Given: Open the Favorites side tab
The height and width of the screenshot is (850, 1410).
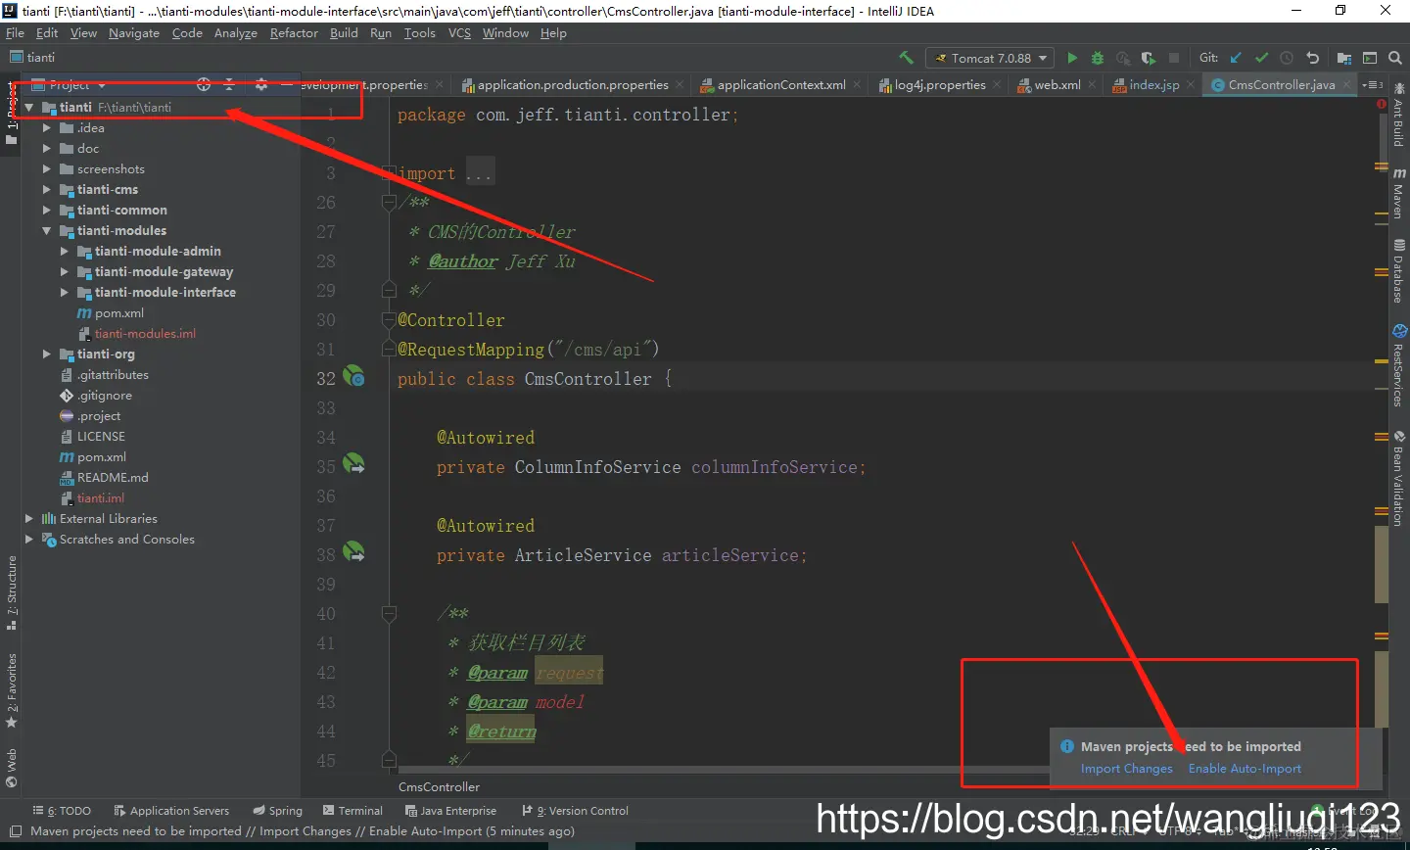Looking at the screenshot, I should [12, 690].
